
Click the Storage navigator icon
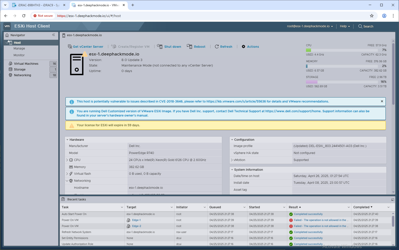(x=10, y=69)
